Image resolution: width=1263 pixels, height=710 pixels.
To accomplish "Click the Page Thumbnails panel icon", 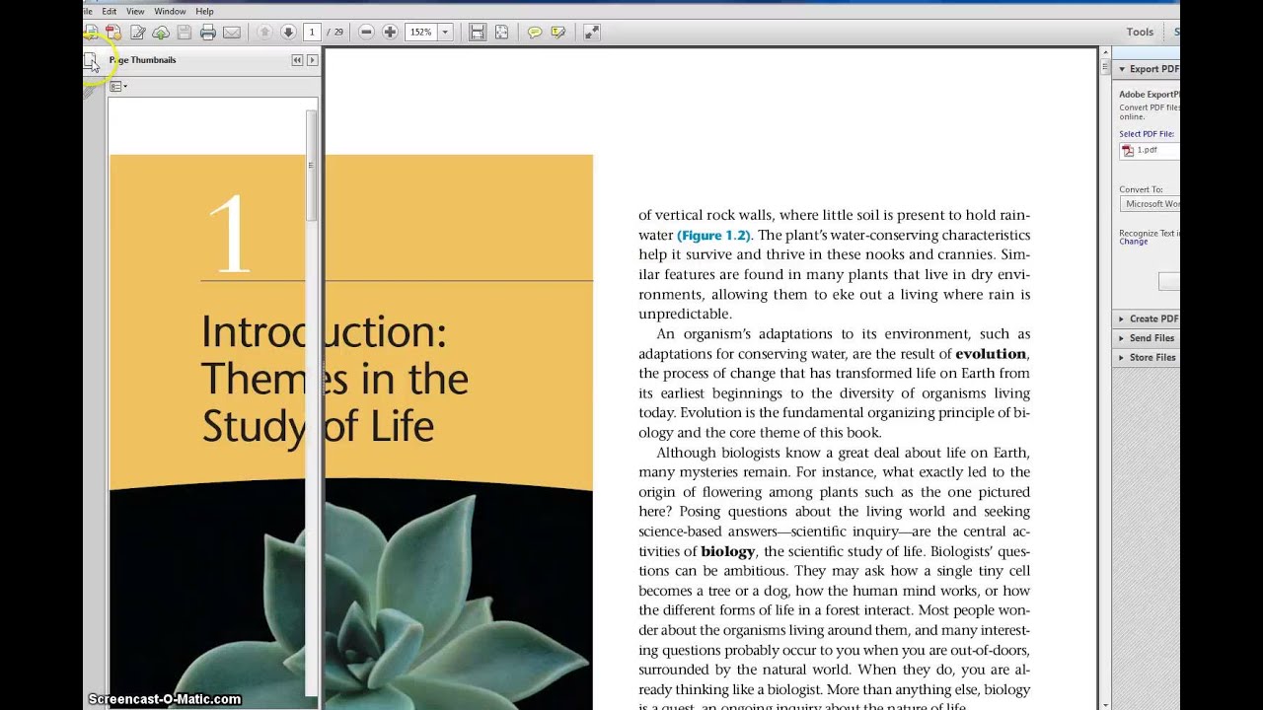I will pyautogui.click(x=90, y=62).
